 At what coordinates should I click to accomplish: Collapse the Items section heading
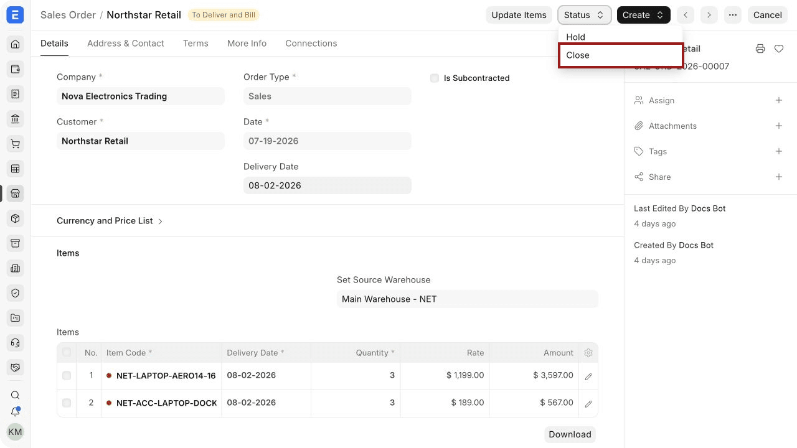click(x=68, y=253)
